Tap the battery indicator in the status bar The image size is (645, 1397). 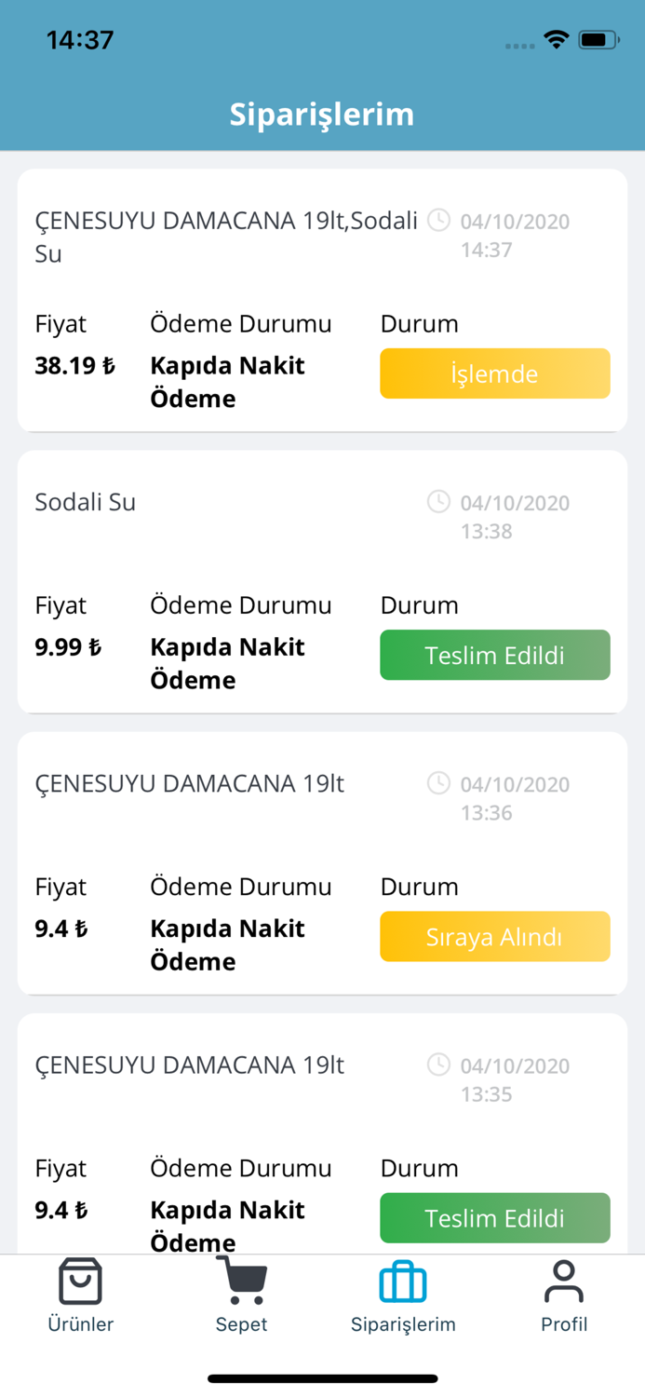pos(596,39)
